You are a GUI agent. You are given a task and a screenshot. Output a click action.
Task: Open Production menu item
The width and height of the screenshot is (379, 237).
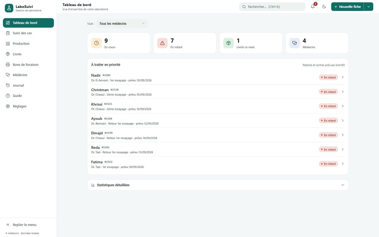point(28,44)
